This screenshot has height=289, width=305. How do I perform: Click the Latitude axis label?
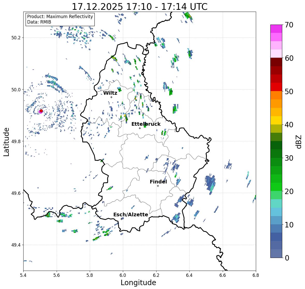pyautogui.click(x=6, y=142)
